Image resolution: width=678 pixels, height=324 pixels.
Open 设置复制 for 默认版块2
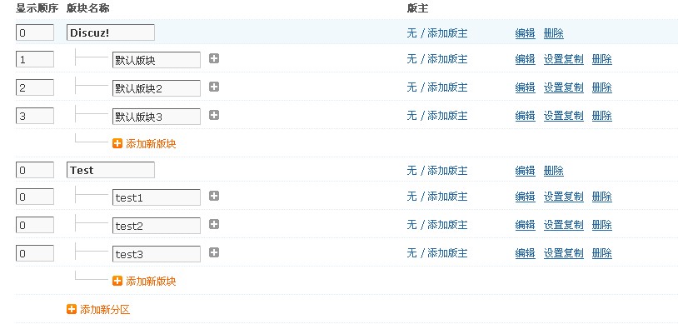point(563,87)
